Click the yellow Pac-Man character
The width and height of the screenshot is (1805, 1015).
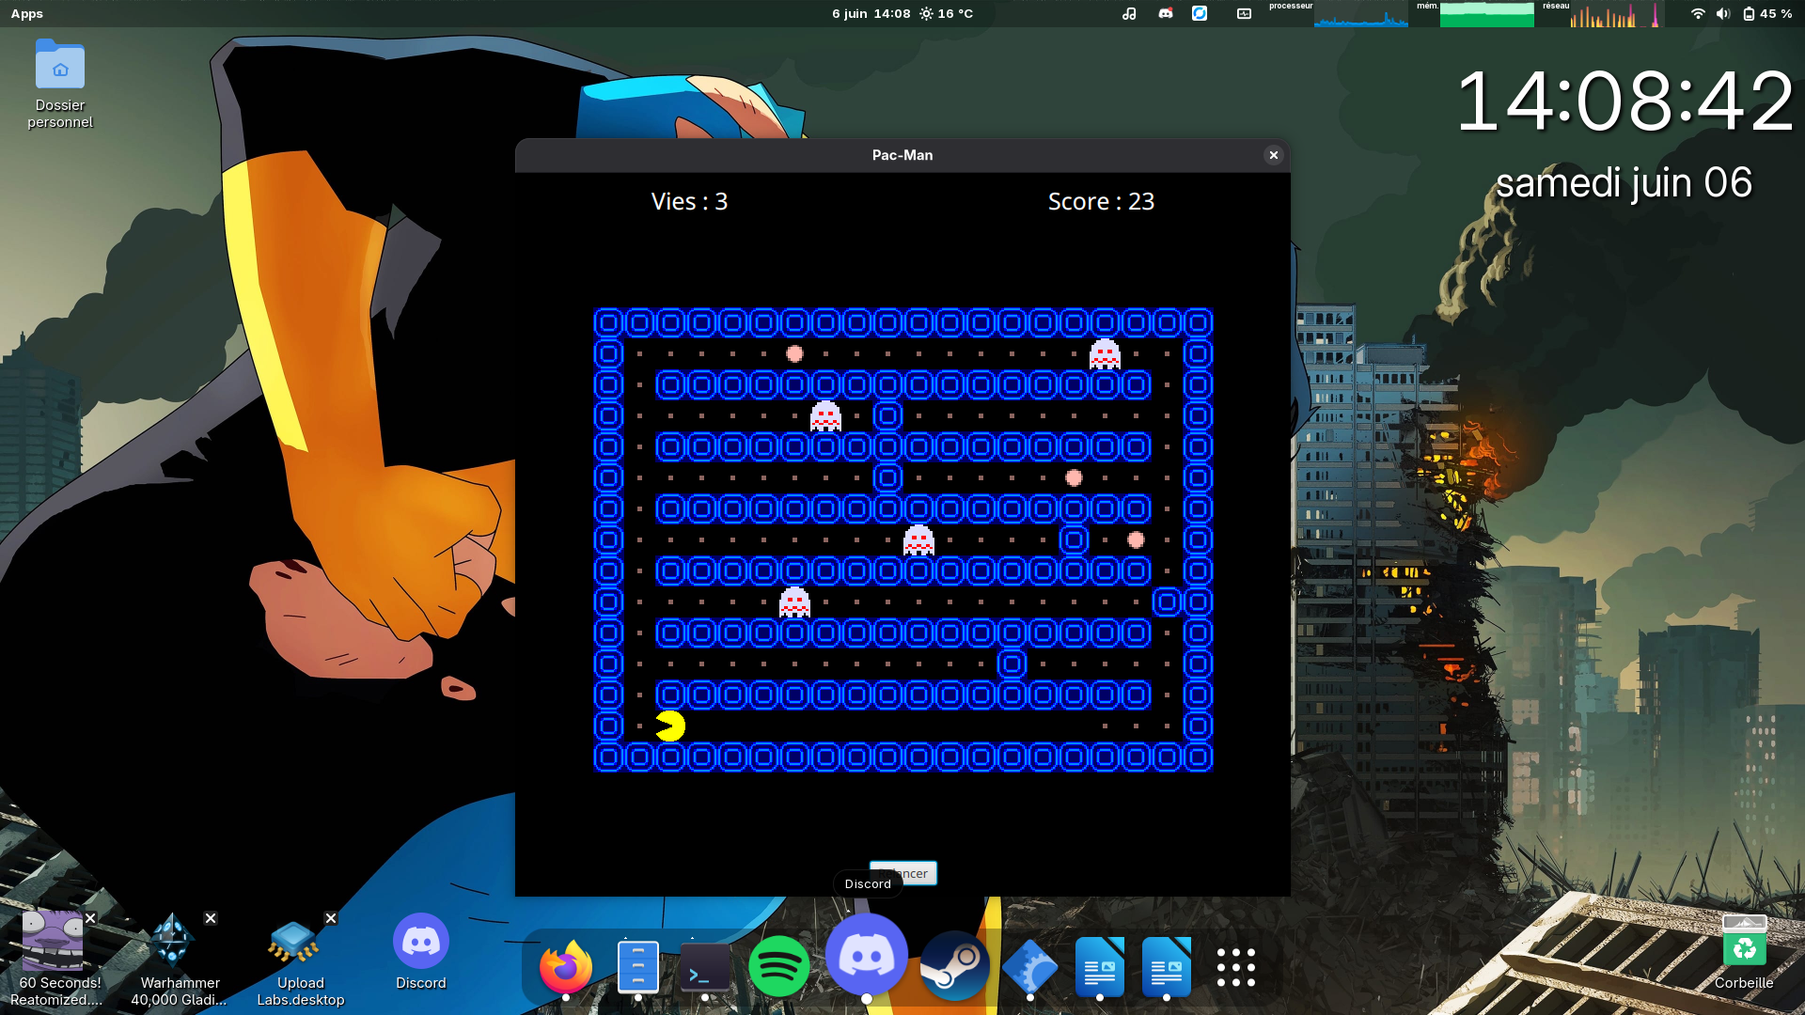click(x=670, y=726)
